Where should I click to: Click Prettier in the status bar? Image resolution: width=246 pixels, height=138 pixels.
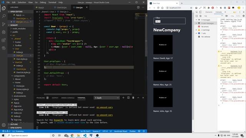133,131
